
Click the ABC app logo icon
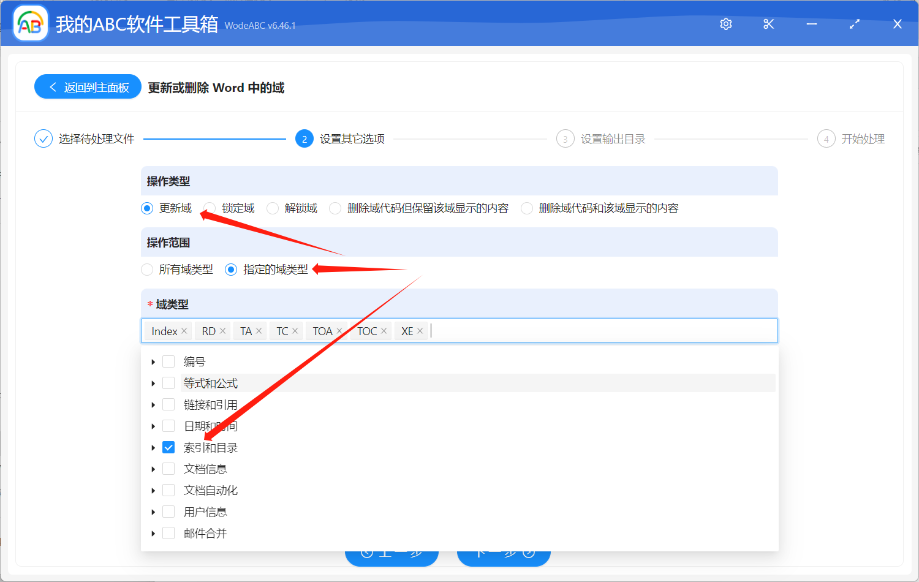pos(30,23)
